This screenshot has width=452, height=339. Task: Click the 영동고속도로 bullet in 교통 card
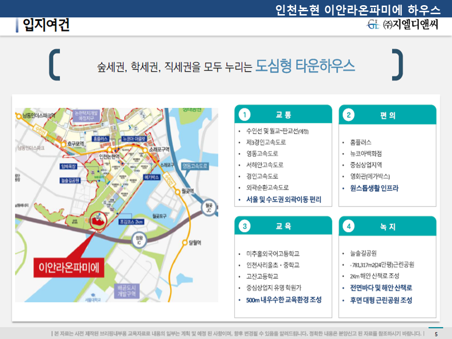click(x=262, y=153)
